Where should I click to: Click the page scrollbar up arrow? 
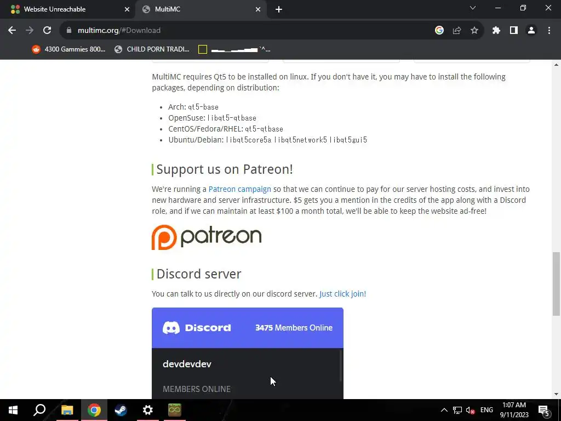(556, 65)
